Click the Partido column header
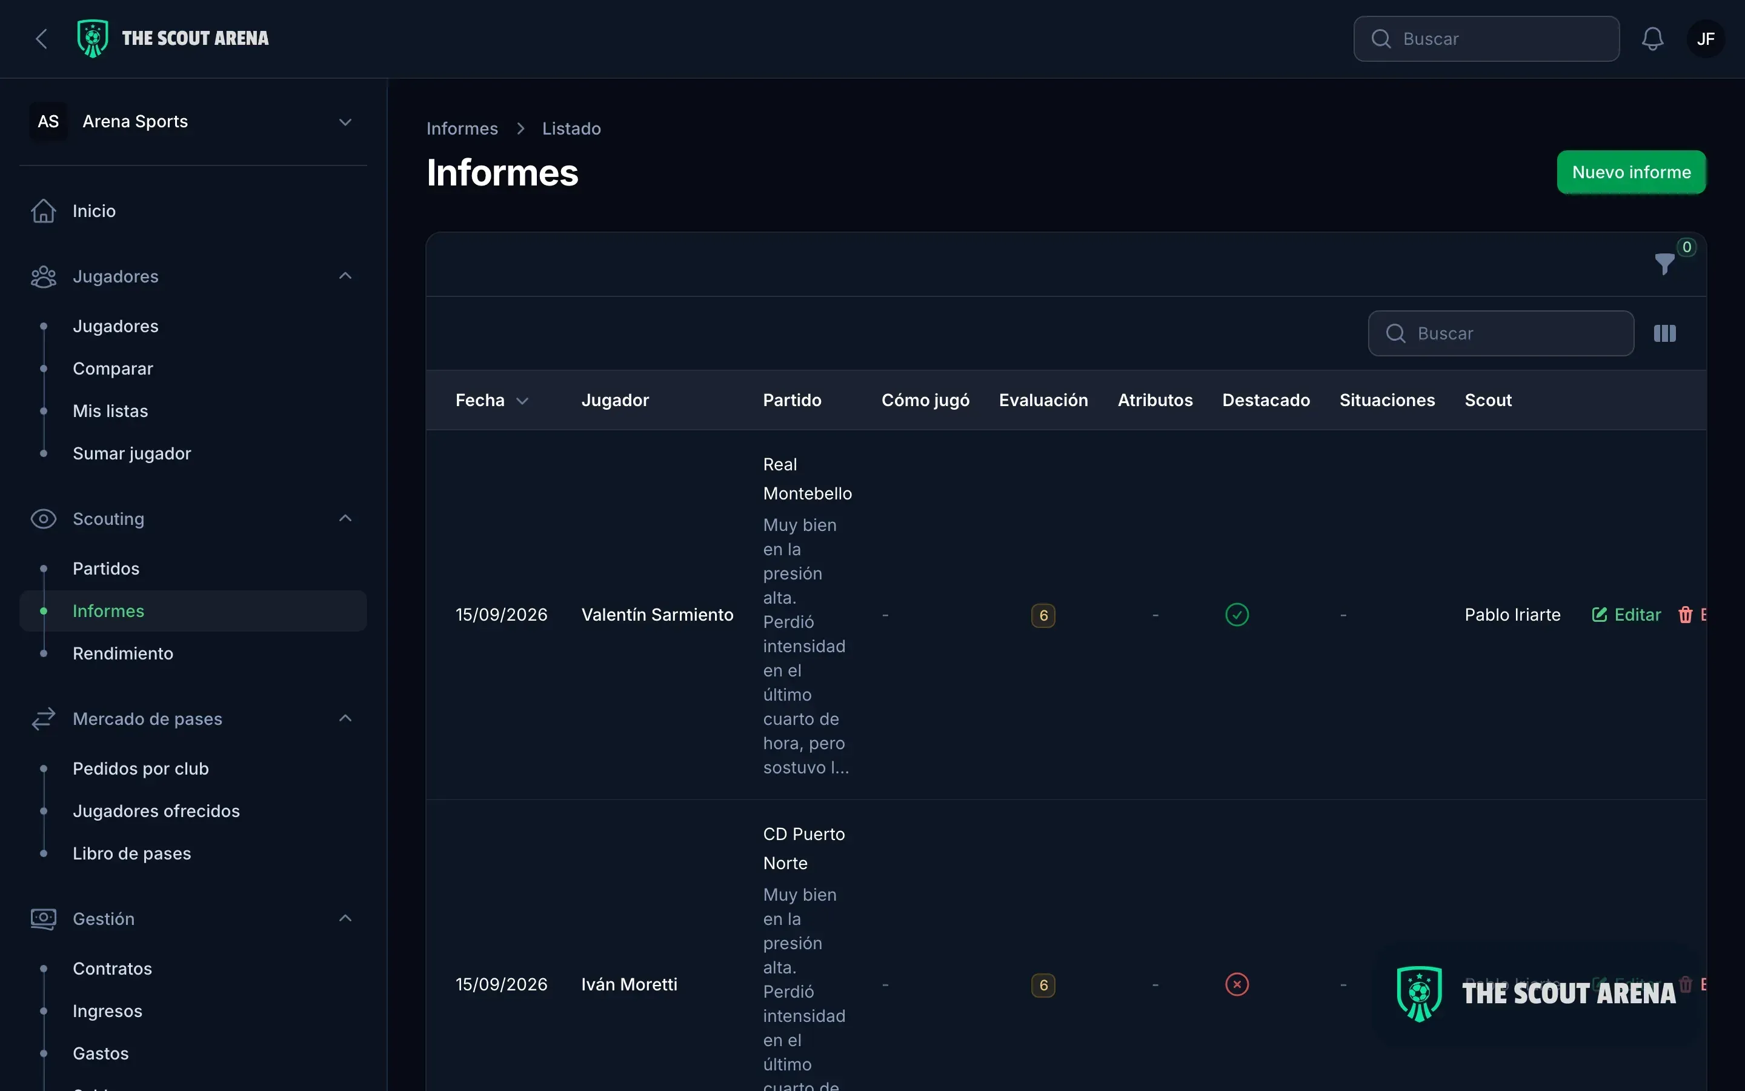Image resolution: width=1745 pixels, height=1091 pixels. pyautogui.click(x=792, y=401)
